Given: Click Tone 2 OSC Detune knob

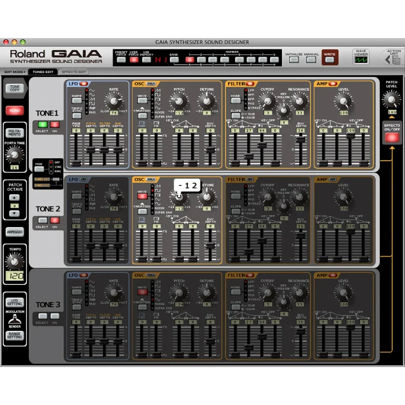Looking at the screenshot, I should 207,197.
